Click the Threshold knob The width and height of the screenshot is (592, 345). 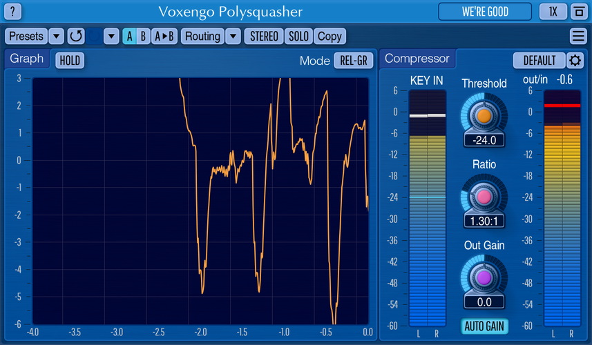[x=484, y=116]
